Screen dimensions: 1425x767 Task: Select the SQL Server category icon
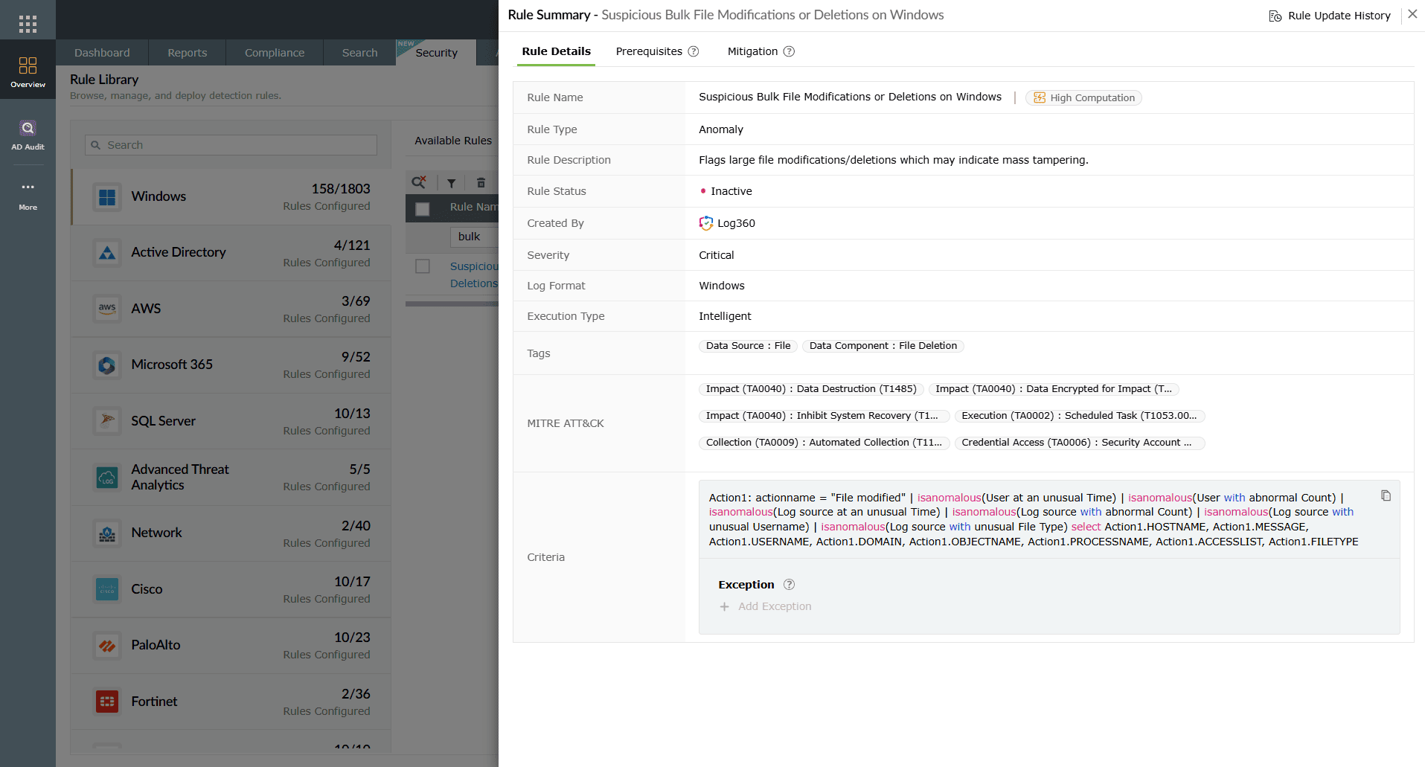[x=107, y=421]
